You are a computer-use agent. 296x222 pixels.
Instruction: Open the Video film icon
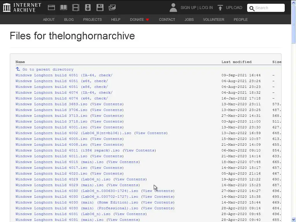(76, 8)
